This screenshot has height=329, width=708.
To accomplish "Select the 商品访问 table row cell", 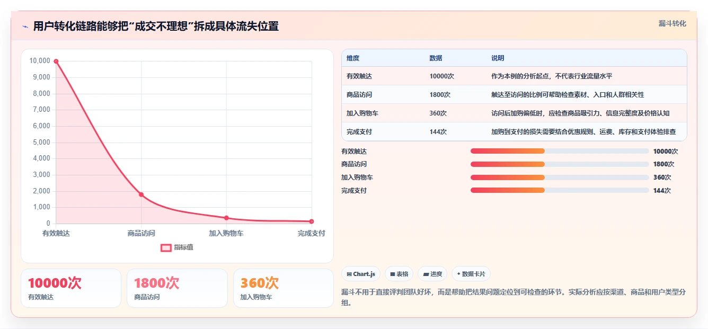I will 359,95.
